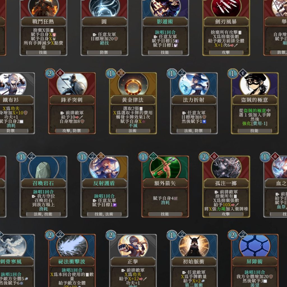Click the gold class diamond icon on 反射護盾

coord(101,156)
